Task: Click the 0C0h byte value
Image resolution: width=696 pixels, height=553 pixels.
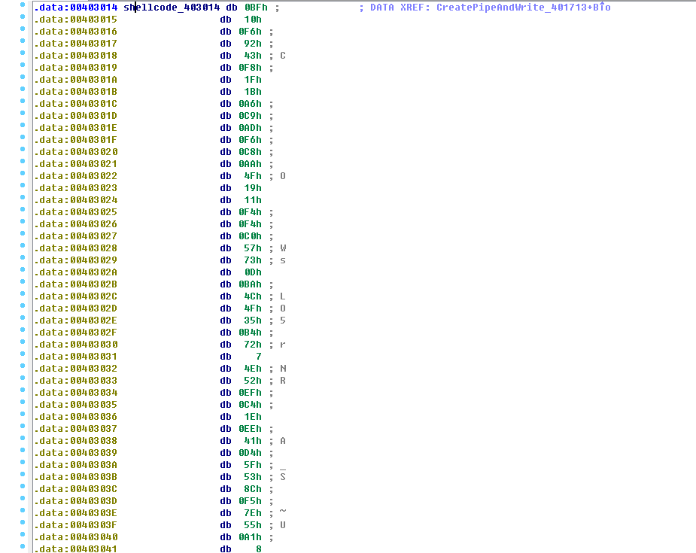Action: [251, 236]
